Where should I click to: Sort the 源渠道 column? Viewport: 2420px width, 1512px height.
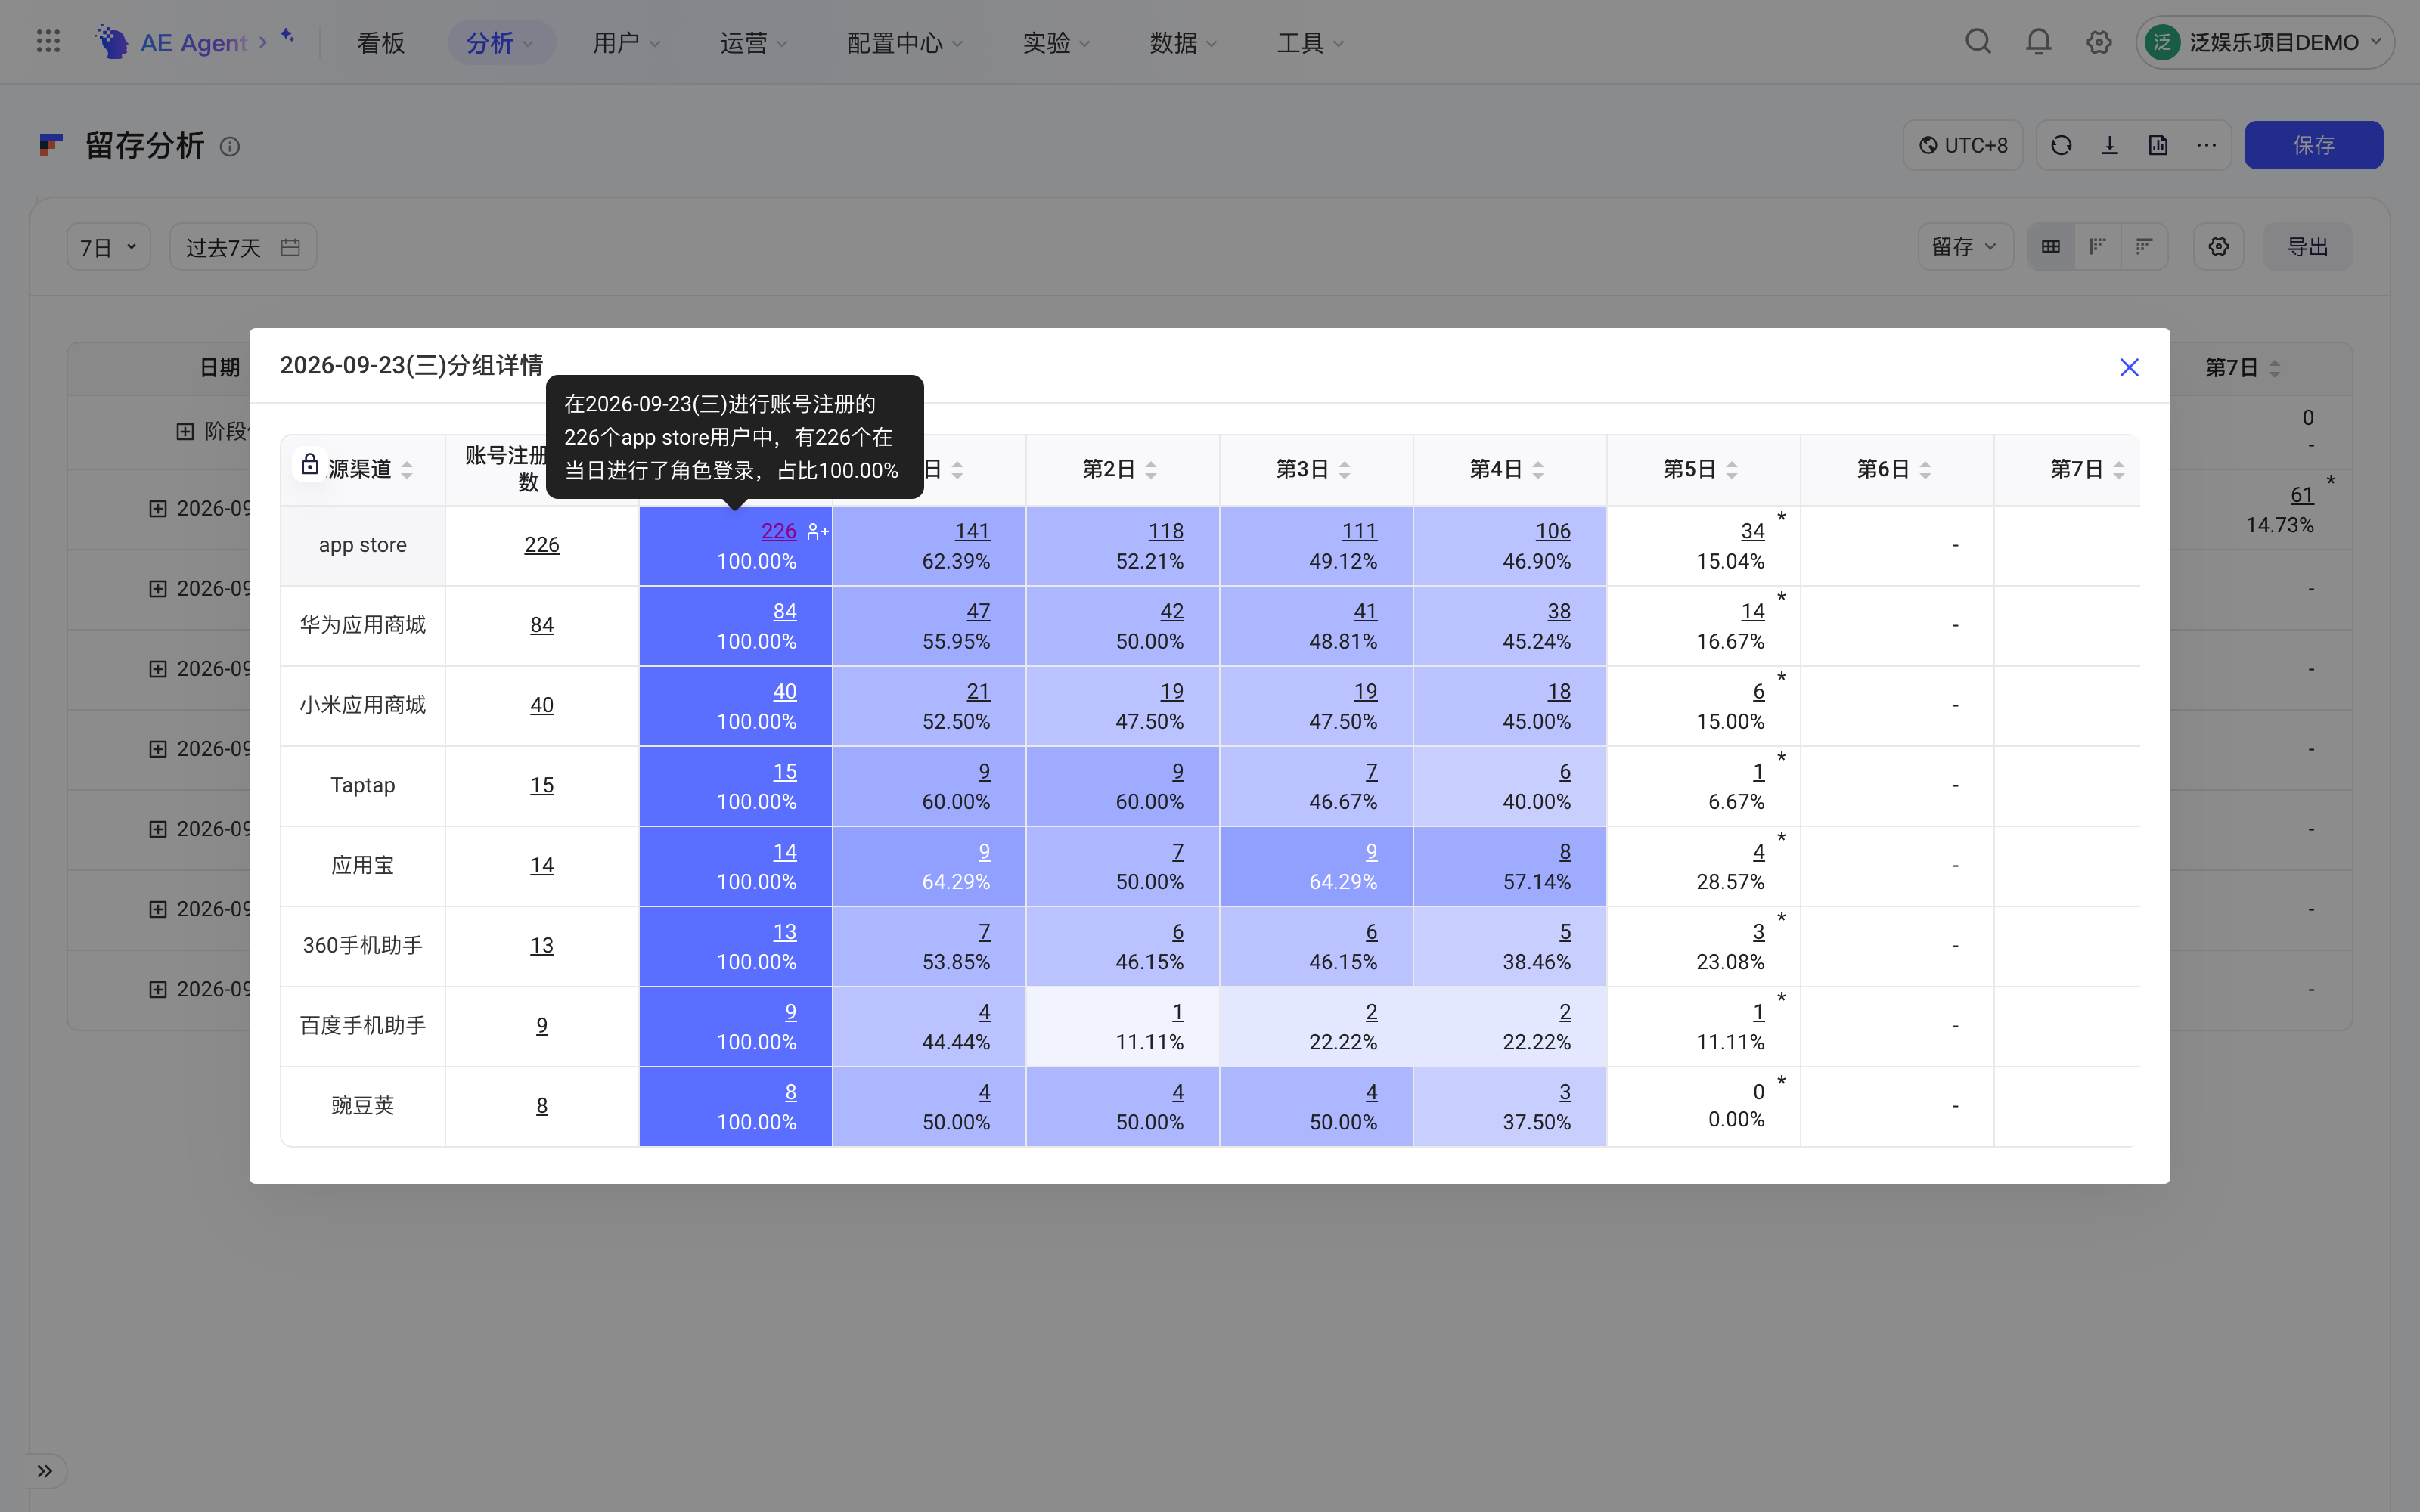407,470
